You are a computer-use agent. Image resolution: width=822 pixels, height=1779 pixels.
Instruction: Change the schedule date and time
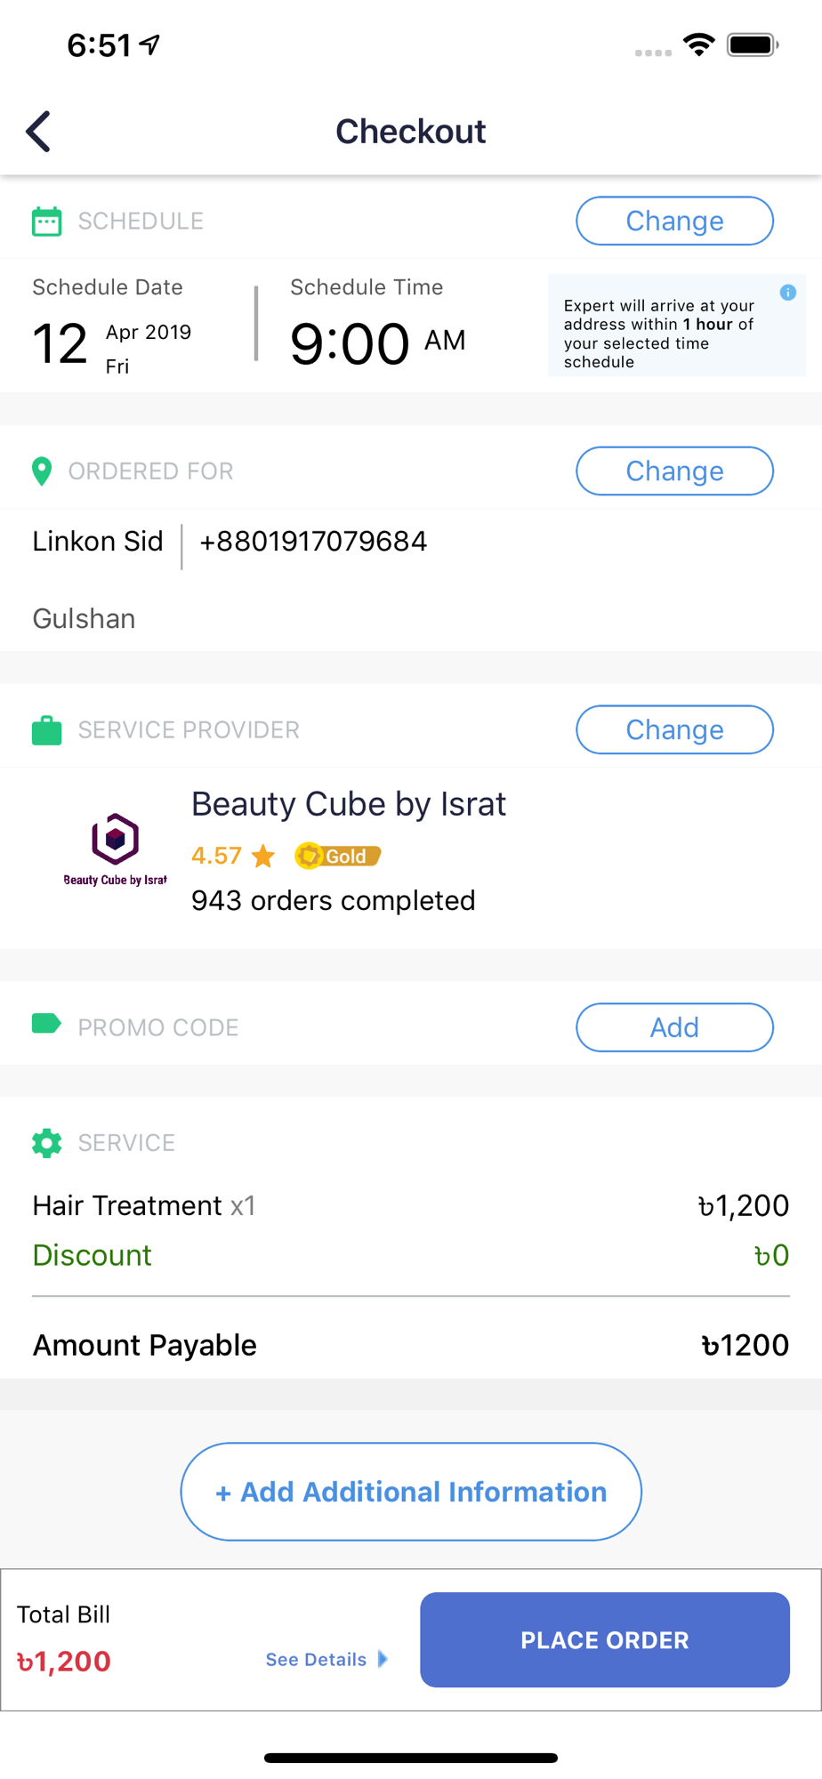point(674,221)
